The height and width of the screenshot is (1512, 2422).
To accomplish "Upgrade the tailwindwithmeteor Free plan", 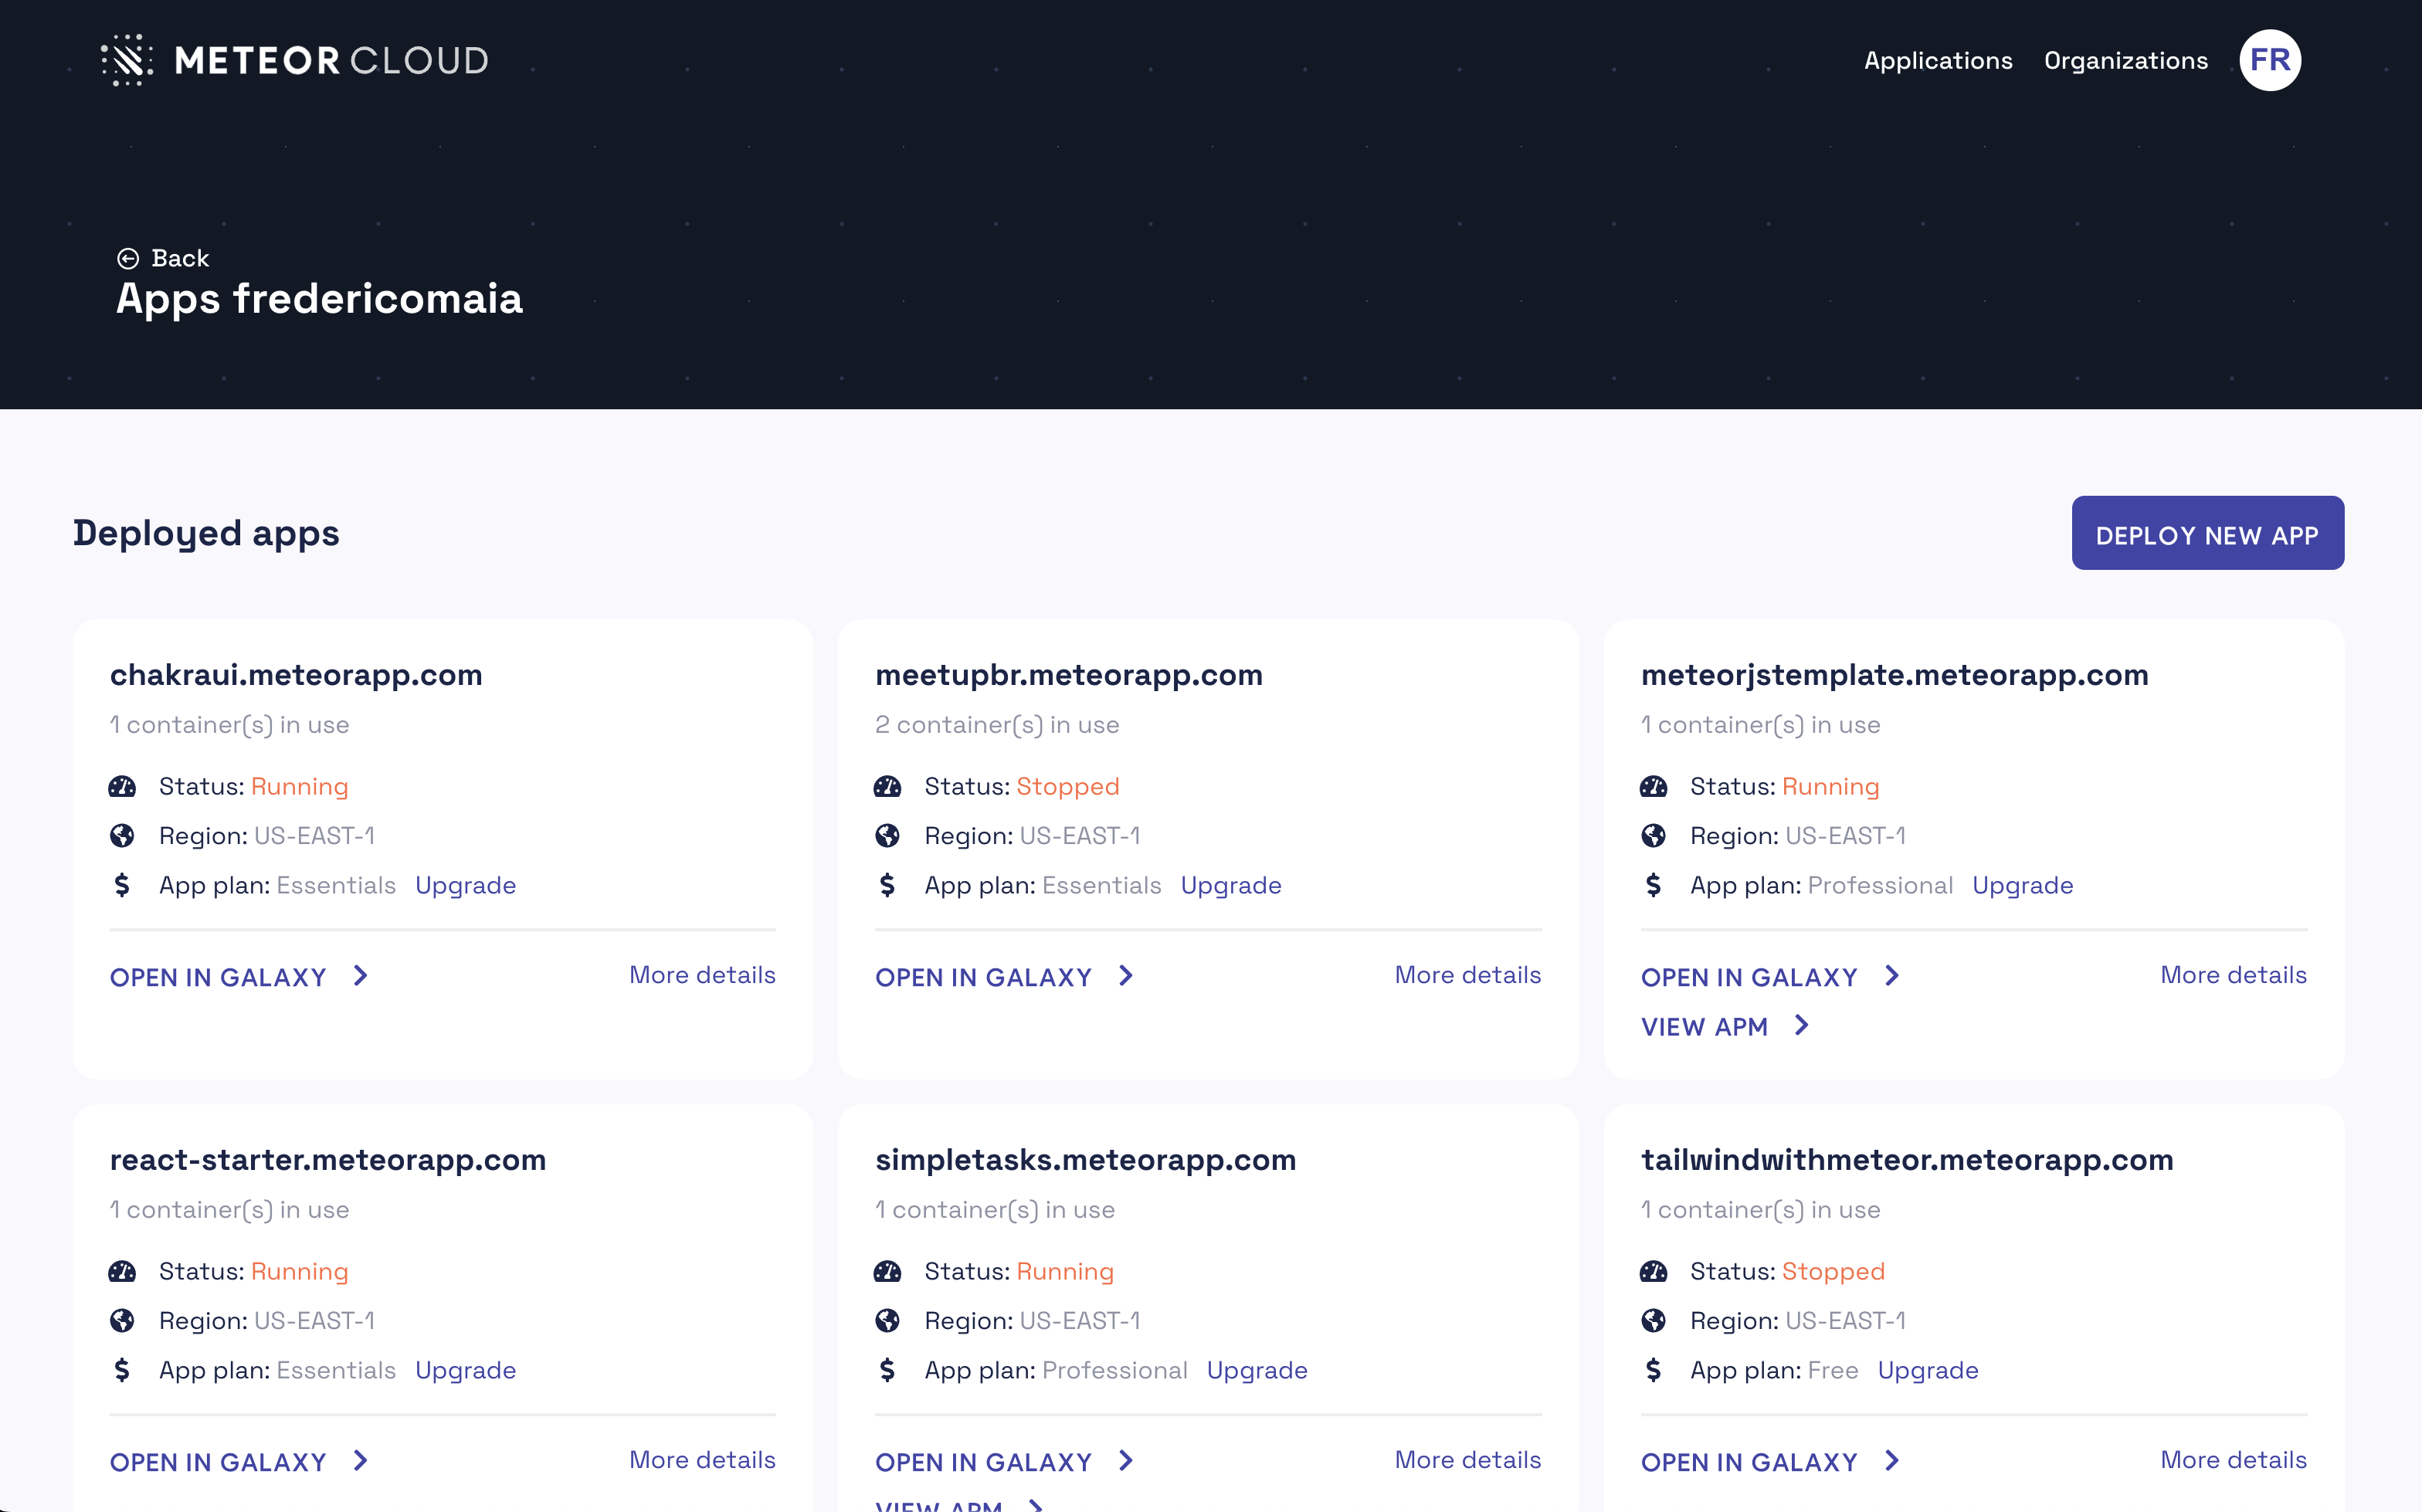I will tap(1928, 1371).
